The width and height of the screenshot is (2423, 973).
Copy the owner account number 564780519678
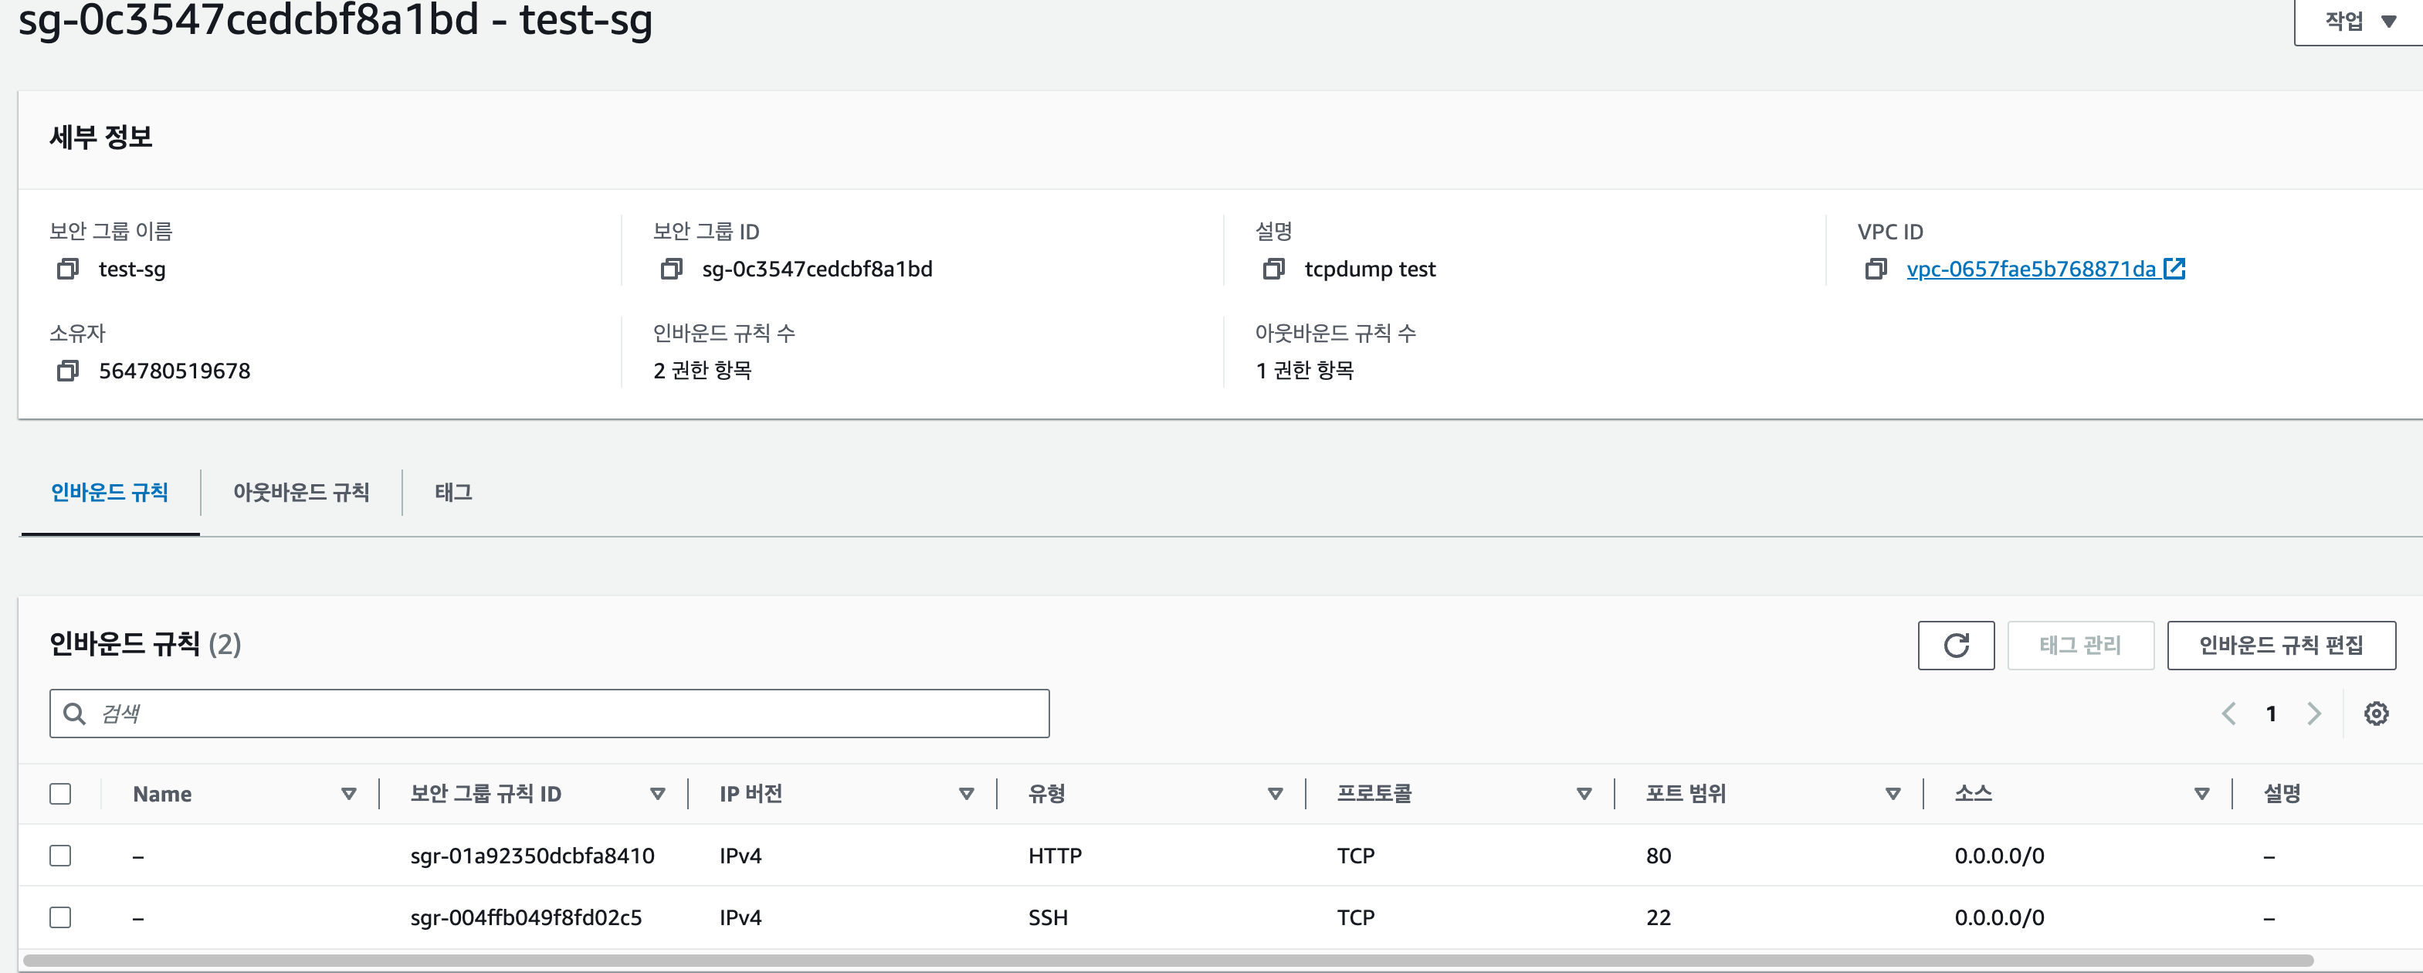(66, 371)
